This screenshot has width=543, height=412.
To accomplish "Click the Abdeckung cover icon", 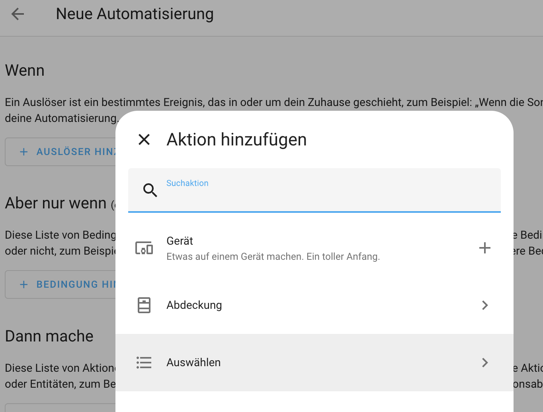I will point(144,305).
